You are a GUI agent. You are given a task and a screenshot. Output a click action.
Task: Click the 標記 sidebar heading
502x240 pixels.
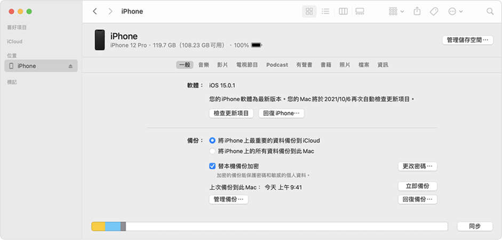pos(12,82)
